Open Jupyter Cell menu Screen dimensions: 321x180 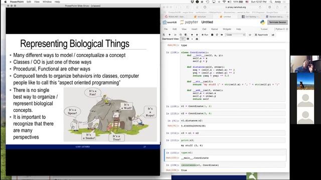click(x=204, y=29)
